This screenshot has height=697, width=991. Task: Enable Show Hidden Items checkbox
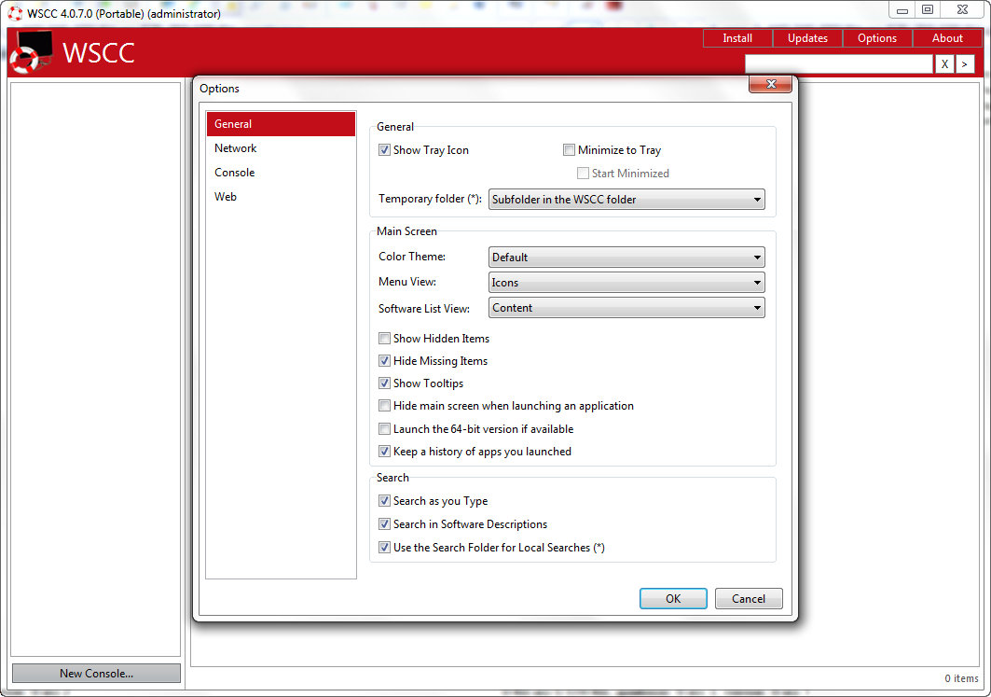point(384,339)
